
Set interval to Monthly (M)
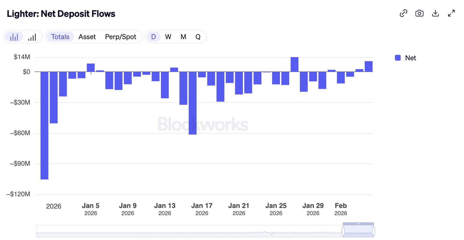(x=183, y=37)
